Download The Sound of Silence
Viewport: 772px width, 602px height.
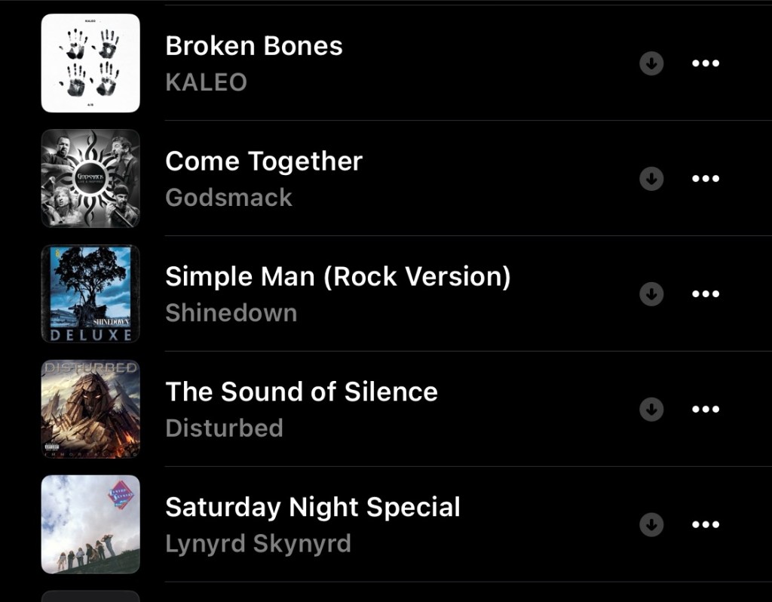pyautogui.click(x=651, y=410)
